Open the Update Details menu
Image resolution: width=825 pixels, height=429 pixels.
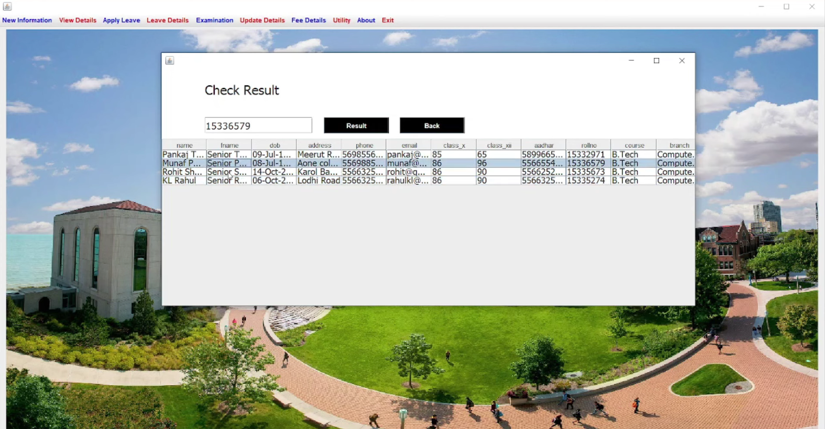coord(262,20)
